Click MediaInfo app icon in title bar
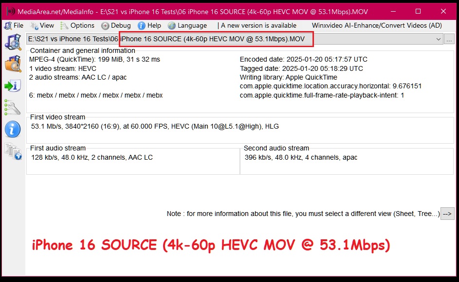This screenshot has width=459, height=282. 11,12
